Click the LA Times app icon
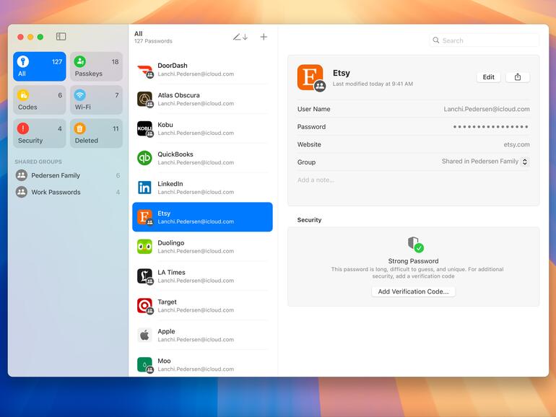This screenshot has height=417, width=556. [144, 276]
